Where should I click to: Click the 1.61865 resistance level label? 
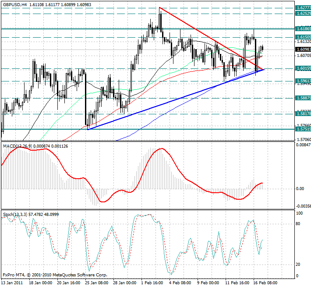[303, 29]
